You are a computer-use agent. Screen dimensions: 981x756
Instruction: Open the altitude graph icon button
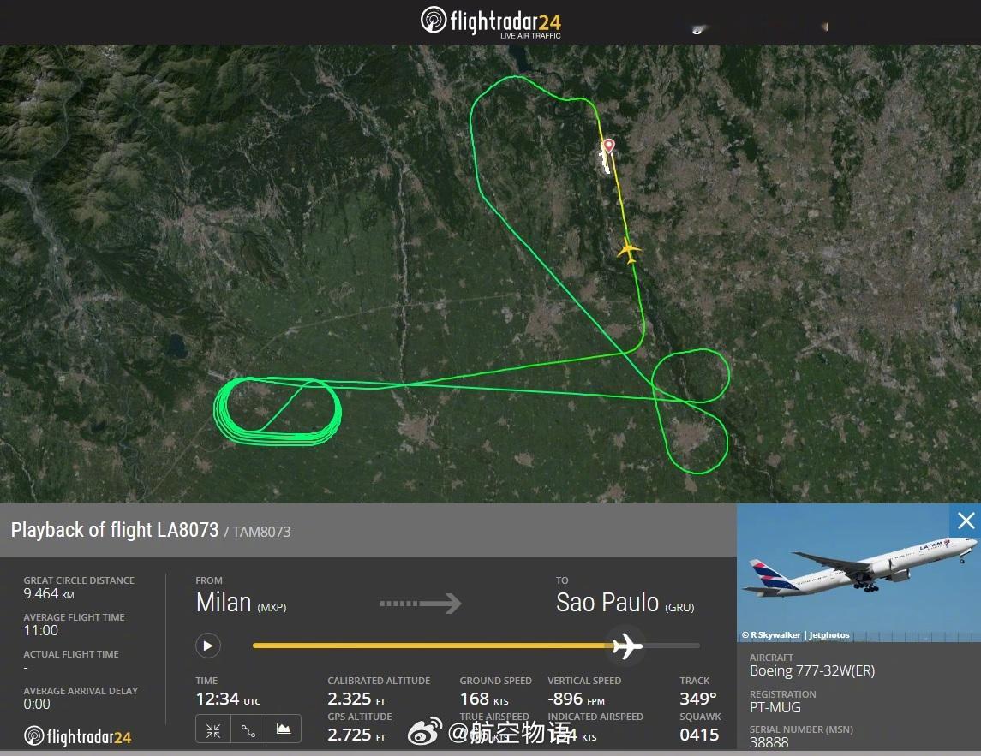click(284, 729)
